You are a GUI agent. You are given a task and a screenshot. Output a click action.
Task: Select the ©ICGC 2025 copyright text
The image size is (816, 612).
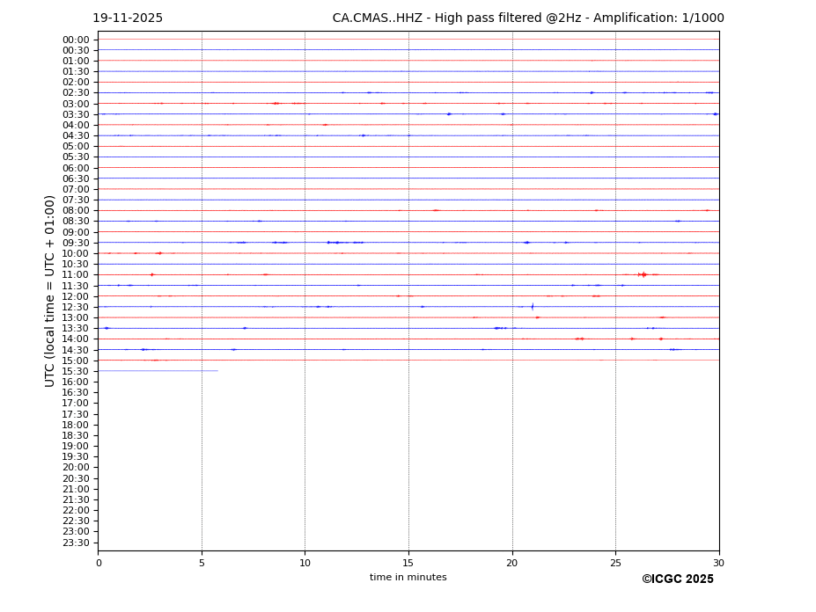click(x=677, y=579)
